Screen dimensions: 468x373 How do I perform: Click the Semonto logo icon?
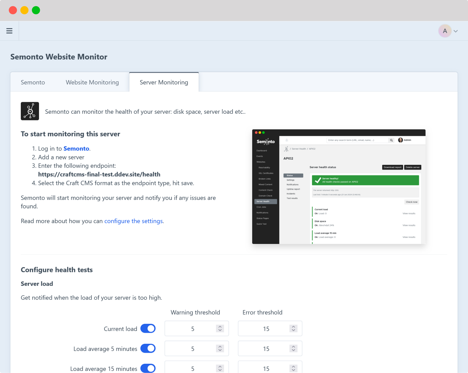point(30,111)
